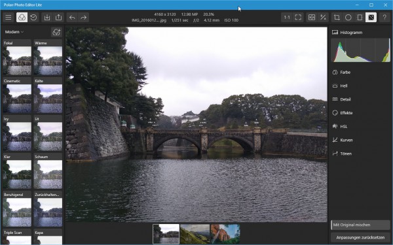Open the hamburger main menu
The height and width of the screenshot is (245, 393).
pos(9,17)
